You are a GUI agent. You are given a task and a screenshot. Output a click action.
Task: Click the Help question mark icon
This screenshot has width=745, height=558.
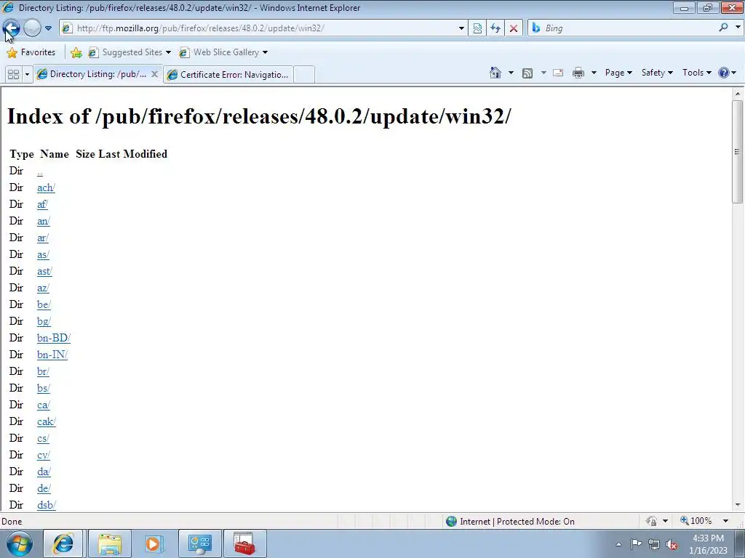pos(724,73)
